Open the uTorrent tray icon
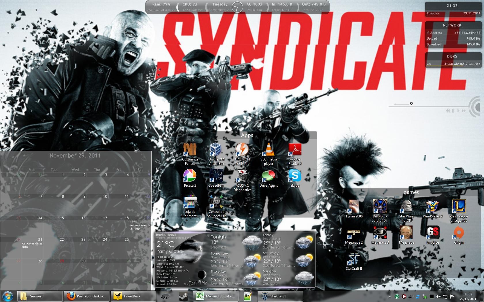This screenshot has width=484, height=302. (x=397, y=296)
